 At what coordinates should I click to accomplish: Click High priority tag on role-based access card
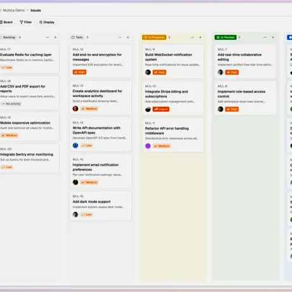pyautogui.click(x=232, y=109)
